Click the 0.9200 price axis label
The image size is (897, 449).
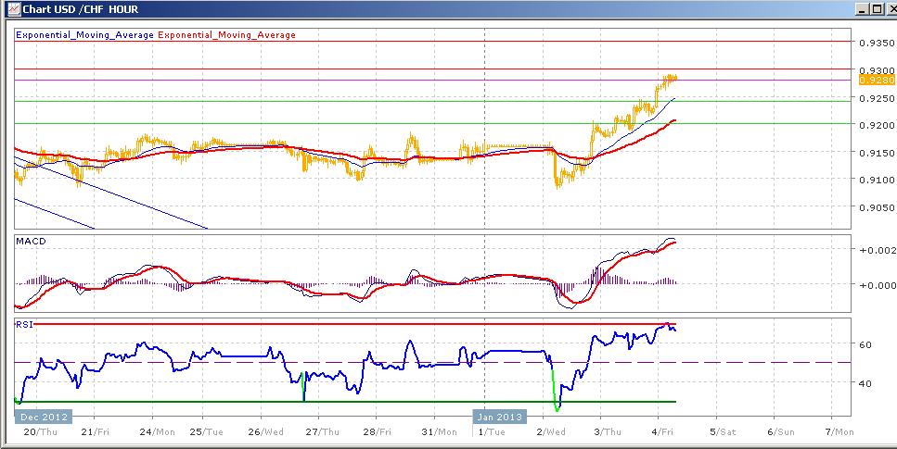coord(877,125)
